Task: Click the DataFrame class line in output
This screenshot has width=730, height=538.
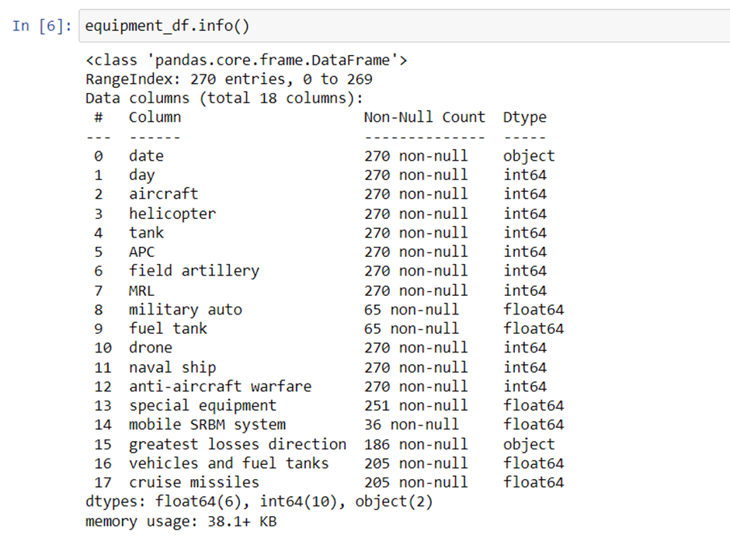Action: click(246, 60)
